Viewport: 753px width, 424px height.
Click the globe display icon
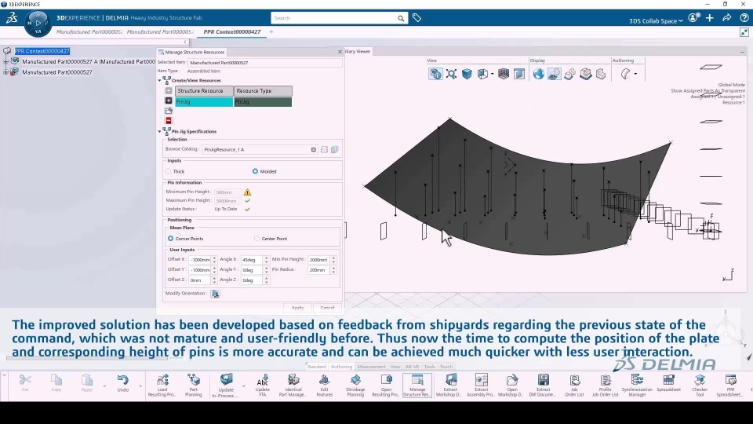click(538, 74)
